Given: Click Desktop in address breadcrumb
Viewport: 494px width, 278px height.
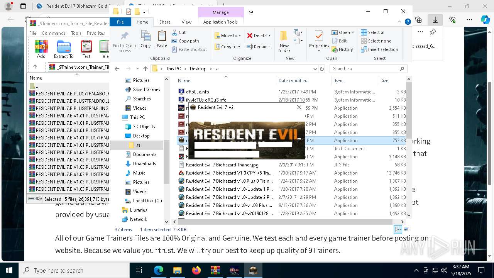Looking at the screenshot, I should tap(198, 69).
